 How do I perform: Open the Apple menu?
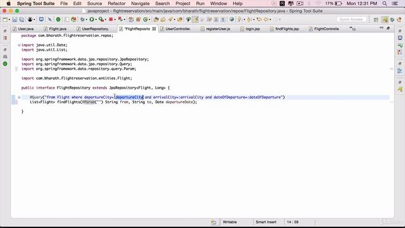8,4
